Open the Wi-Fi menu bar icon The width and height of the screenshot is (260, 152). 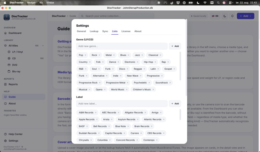click(x=205, y=3)
